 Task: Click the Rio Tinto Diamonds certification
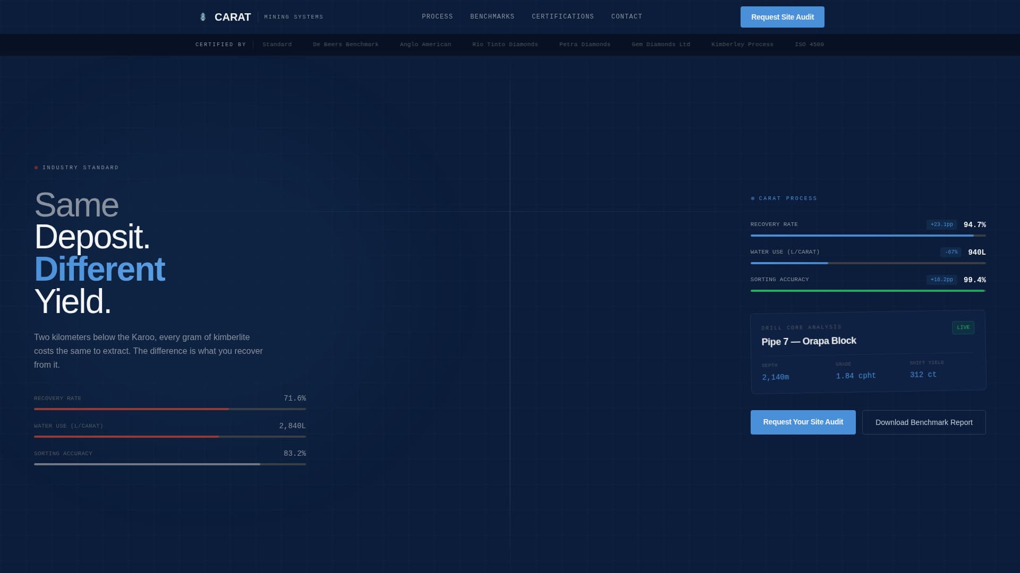(x=504, y=45)
